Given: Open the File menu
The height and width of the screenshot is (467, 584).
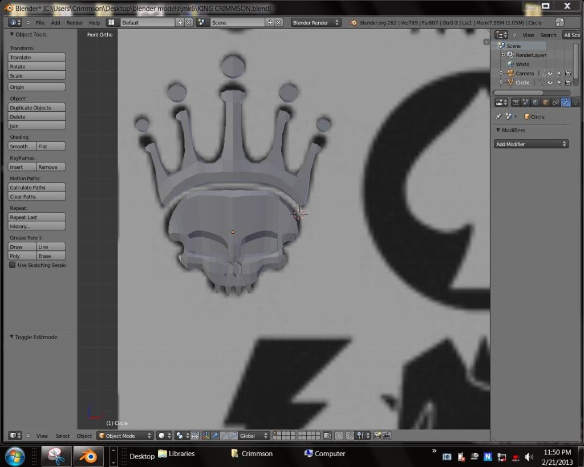Looking at the screenshot, I should pos(40,23).
